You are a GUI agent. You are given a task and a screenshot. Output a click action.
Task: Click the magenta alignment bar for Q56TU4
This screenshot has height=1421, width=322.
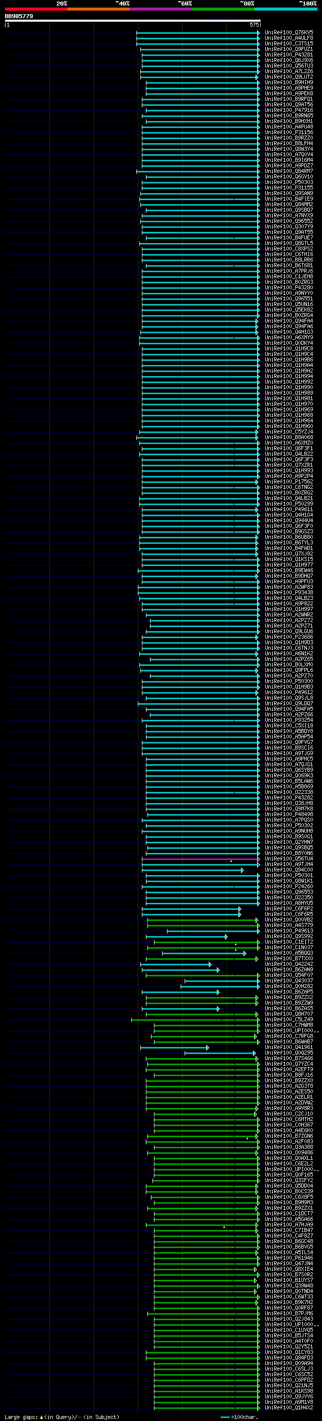tap(201, 859)
